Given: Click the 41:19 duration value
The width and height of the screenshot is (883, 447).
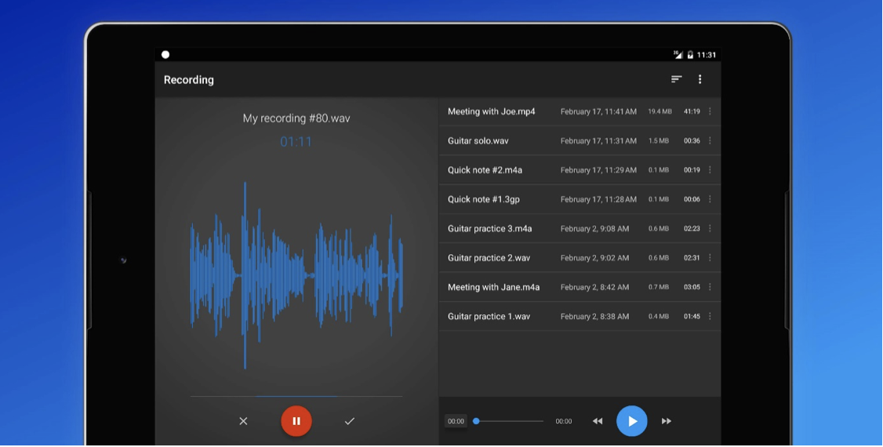Looking at the screenshot, I should tap(692, 111).
